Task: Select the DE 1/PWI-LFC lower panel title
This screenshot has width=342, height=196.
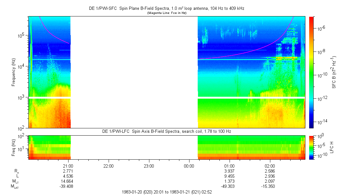Action: (x=167, y=131)
